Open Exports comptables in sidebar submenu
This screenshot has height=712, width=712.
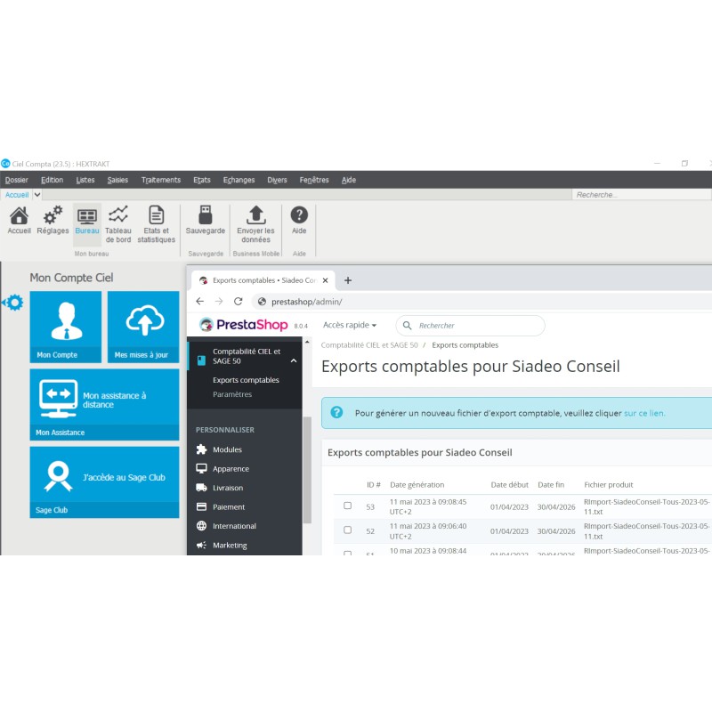(246, 380)
